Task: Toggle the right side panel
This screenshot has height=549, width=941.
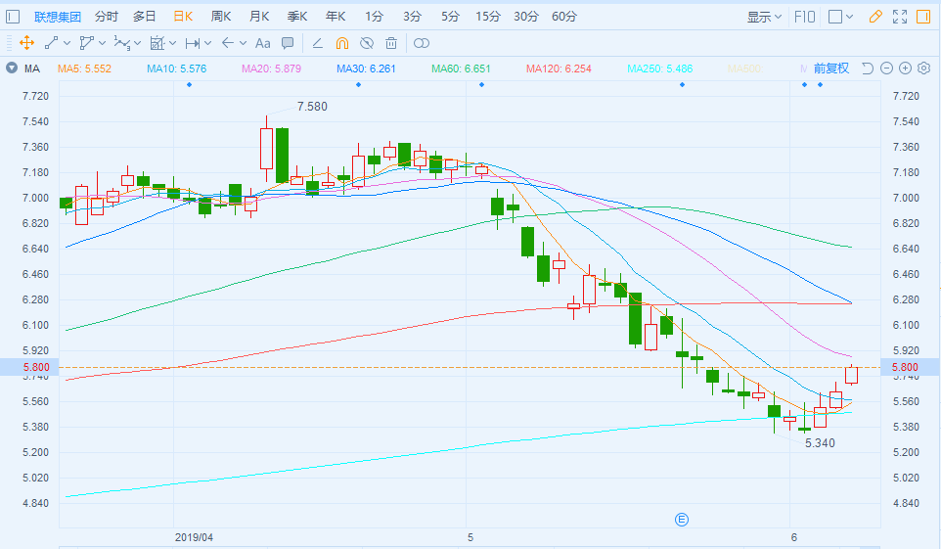Action: pyautogui.click(x=924, y=17)
